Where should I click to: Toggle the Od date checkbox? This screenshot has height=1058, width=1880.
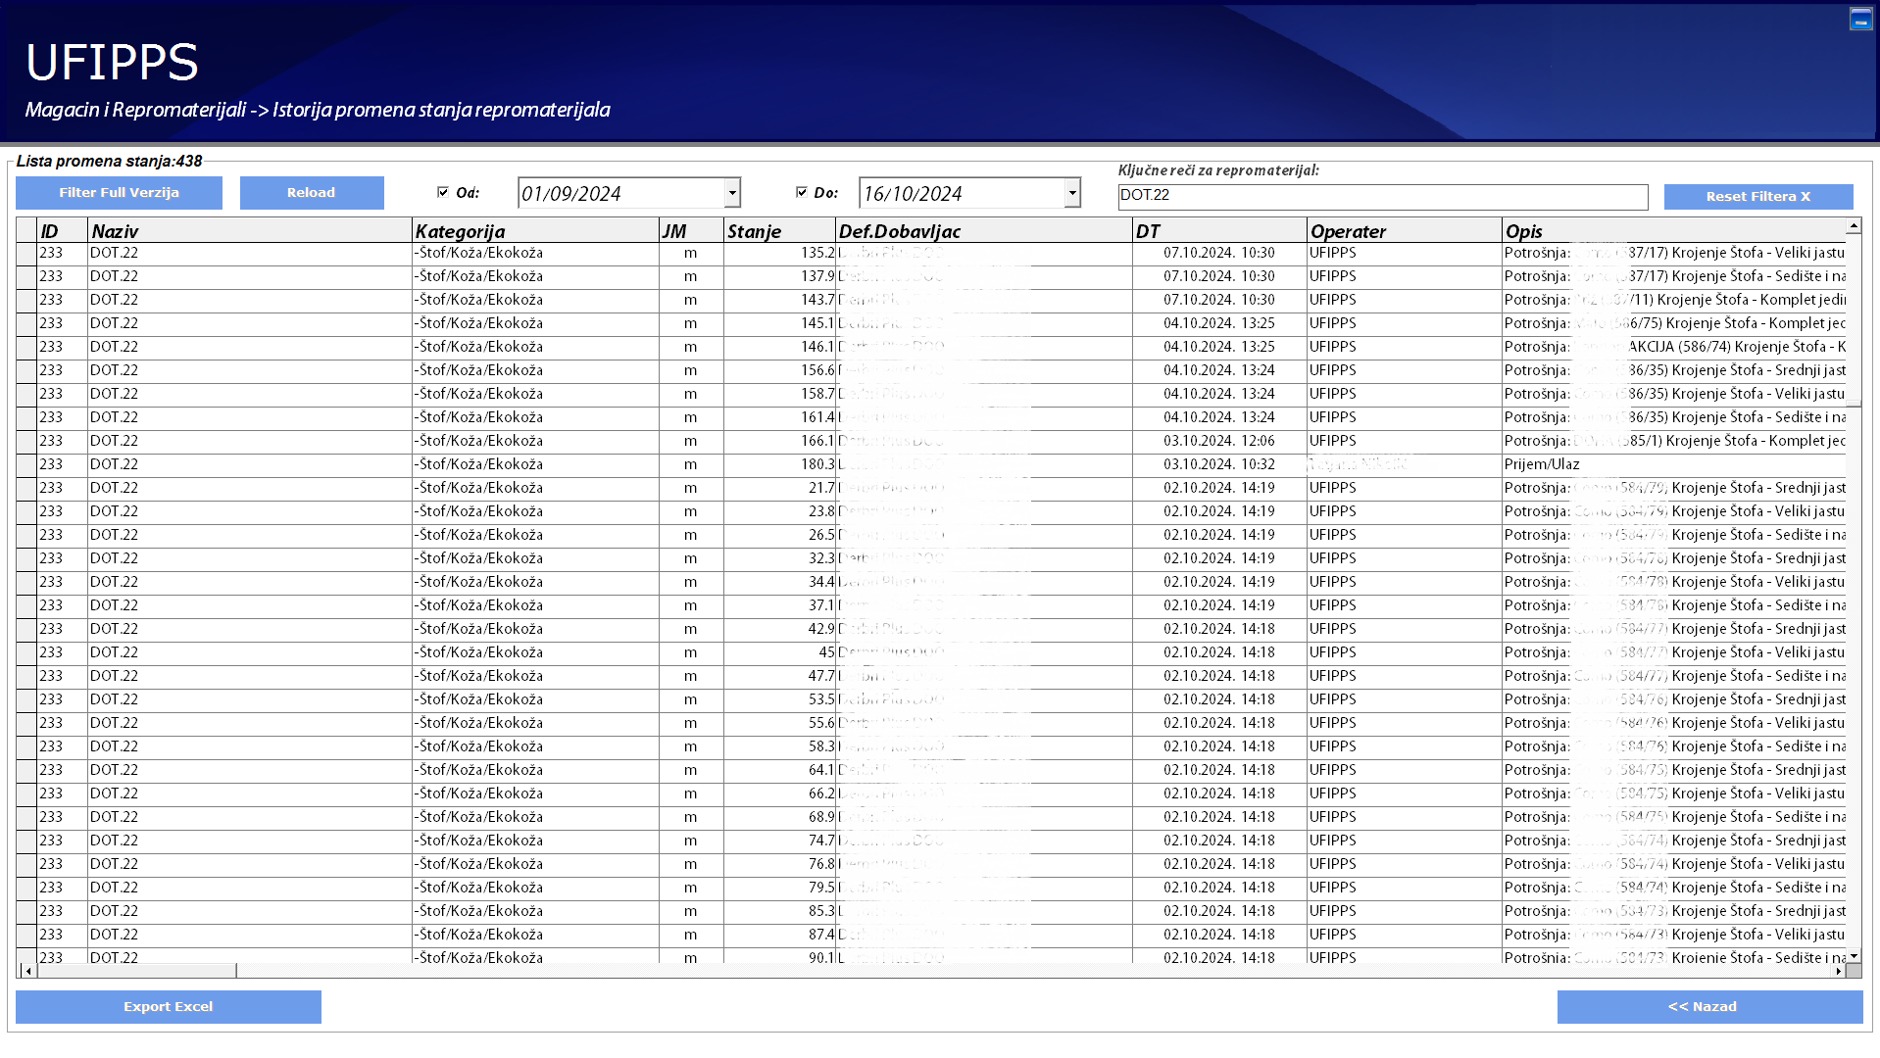tap(443, 192)
